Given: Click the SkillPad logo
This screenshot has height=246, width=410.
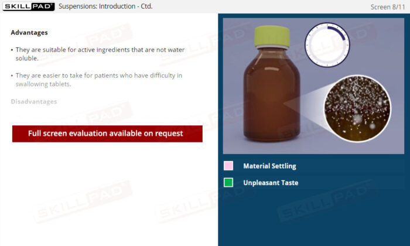Looking at the screenshot, I should click(29, 6).
